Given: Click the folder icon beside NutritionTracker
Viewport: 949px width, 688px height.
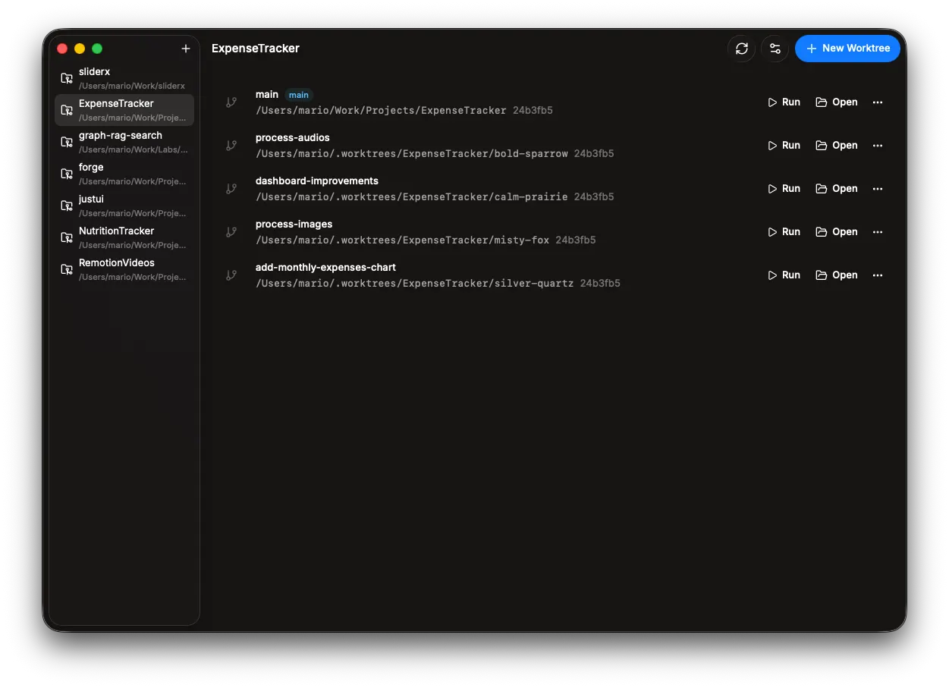Looking at the screenshot, I should pos(67,237).
